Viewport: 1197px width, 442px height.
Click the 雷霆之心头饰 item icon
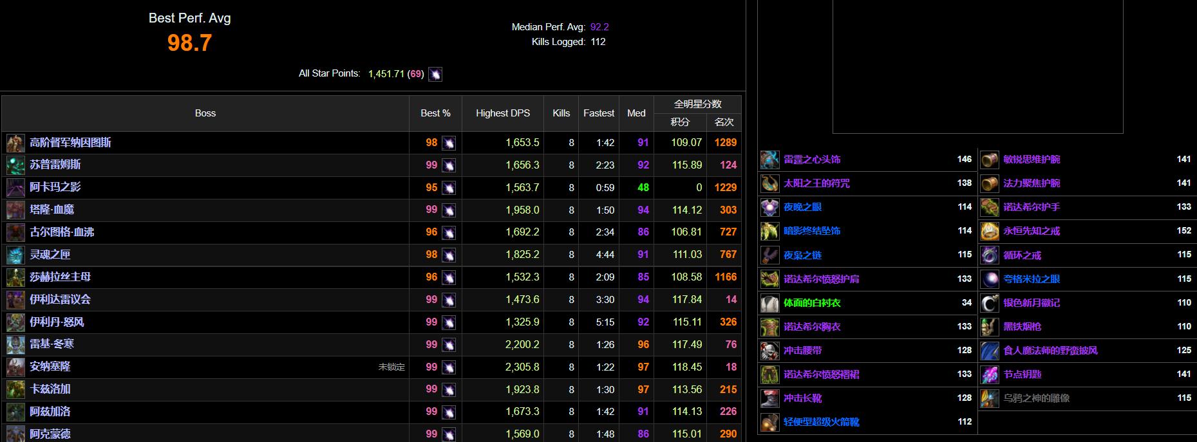769,160
